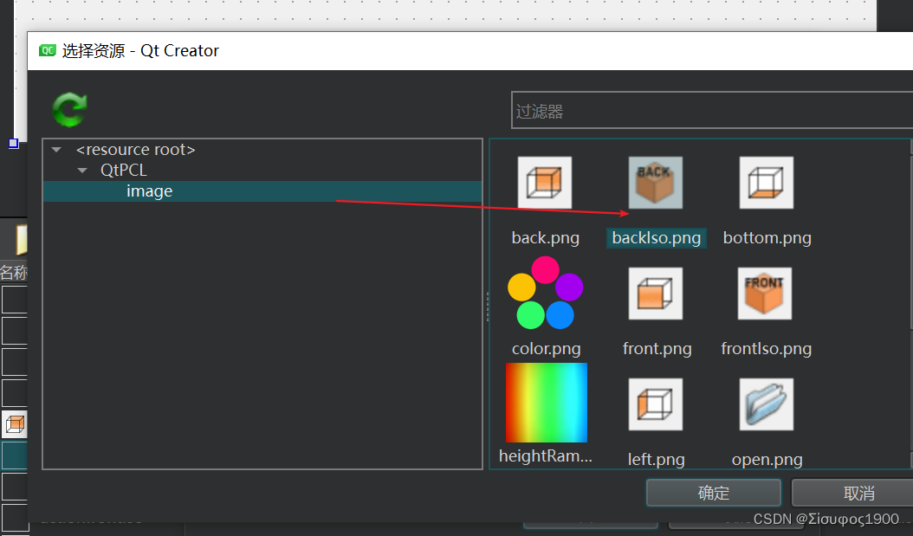913x536 pixels.
Task: Select the bottom.png cube icon
Action: click(x=766, y=183)
